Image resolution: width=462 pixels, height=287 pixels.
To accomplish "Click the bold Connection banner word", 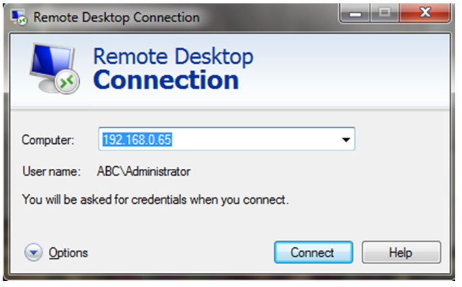I will 166,80.
